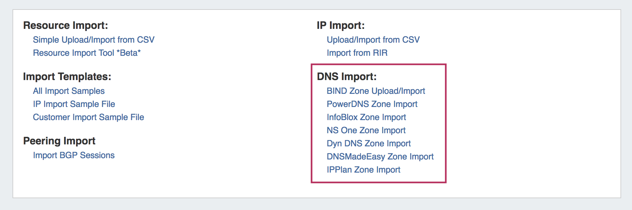Open DNSMadeEasy Zone Import link
The image size is (632, 210).
[380, 157]
